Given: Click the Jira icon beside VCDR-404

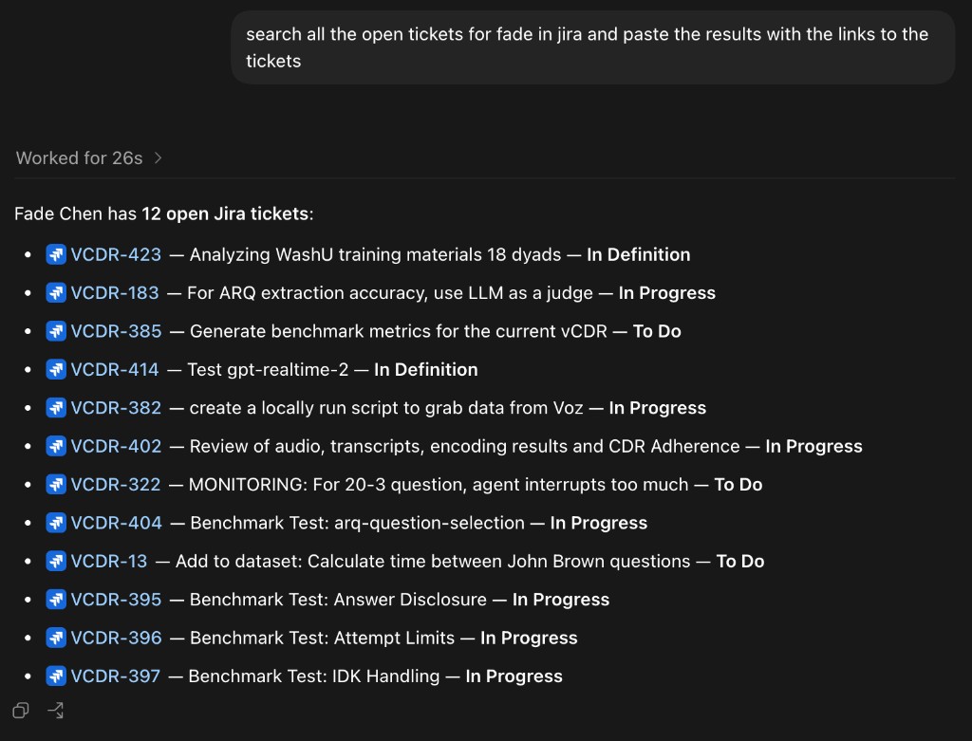Looking at the screenshot, I should tap(56, 523).
